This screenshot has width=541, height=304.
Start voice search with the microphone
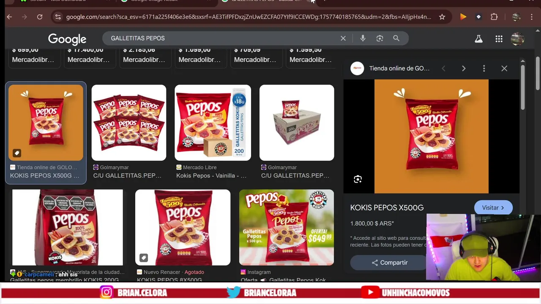(x=363, y=38)
